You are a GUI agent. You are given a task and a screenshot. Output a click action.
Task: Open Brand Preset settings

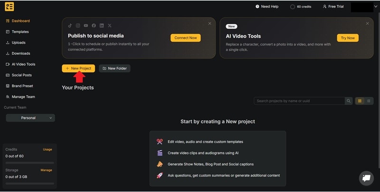(x=19, y=86)
